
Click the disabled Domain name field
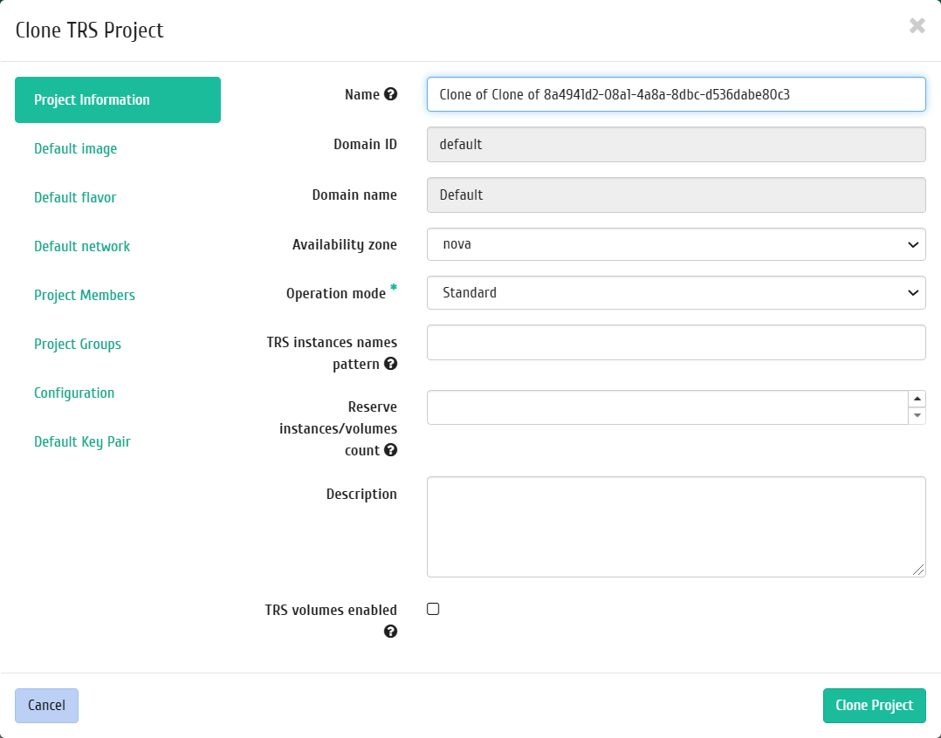point(677,195)
